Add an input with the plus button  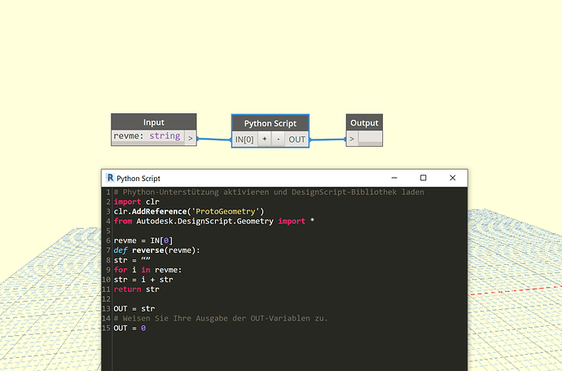click(265, 139)
